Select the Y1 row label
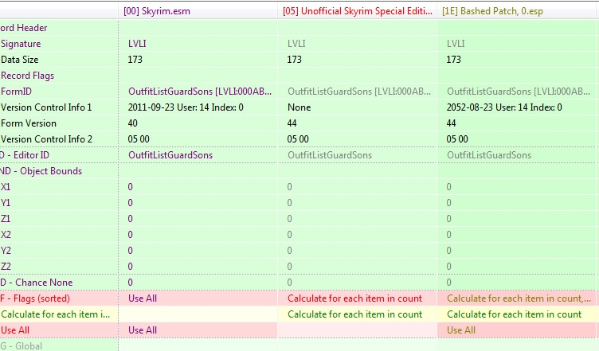This screenshot has width=599, height=351. click(x=6, y=203)
